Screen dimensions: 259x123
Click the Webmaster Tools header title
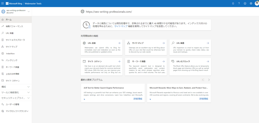33,3
